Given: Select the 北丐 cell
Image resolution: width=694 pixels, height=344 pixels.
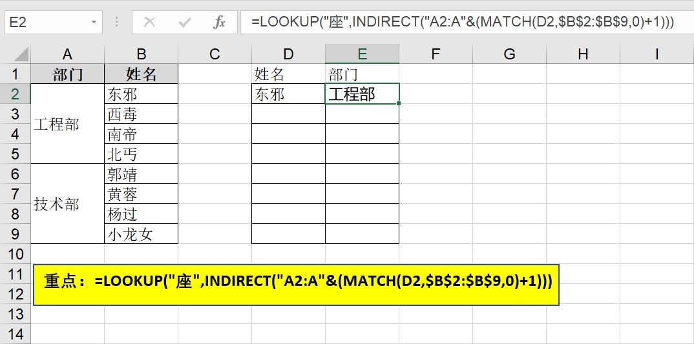Looking at the screenshot, I should click(141, 154).
